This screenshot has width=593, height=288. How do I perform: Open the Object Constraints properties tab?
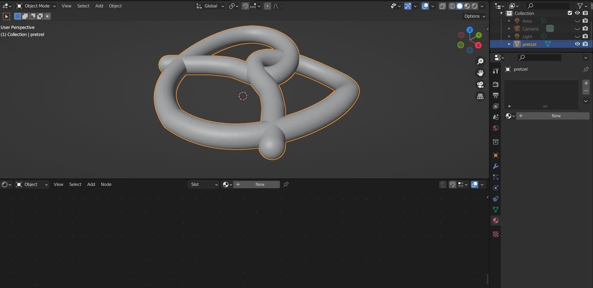click(x=496, y=199)
